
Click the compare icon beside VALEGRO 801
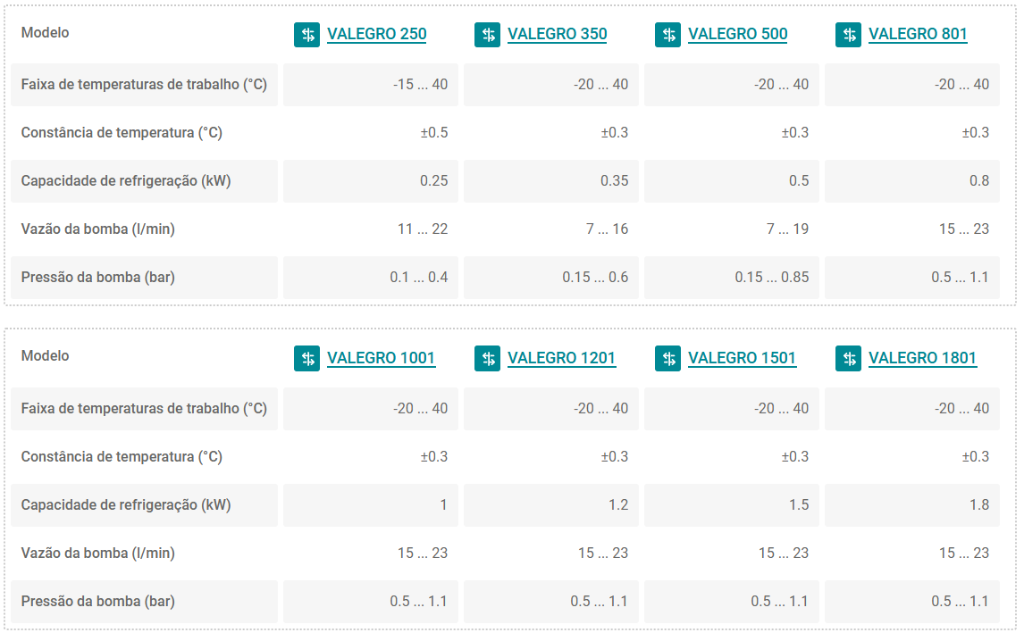click(x=848, y=35)
